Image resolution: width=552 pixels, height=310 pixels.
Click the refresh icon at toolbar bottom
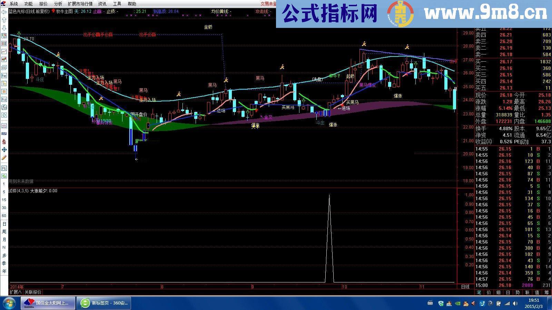[4, 176]
